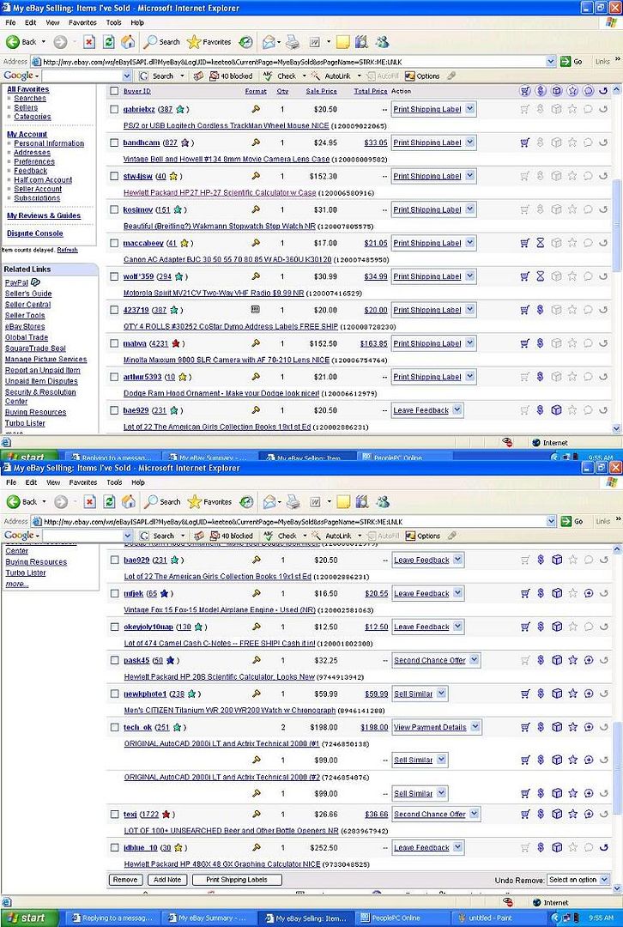
Task: Click the shipped box icon in the mabva row
Action: (556, 343)
